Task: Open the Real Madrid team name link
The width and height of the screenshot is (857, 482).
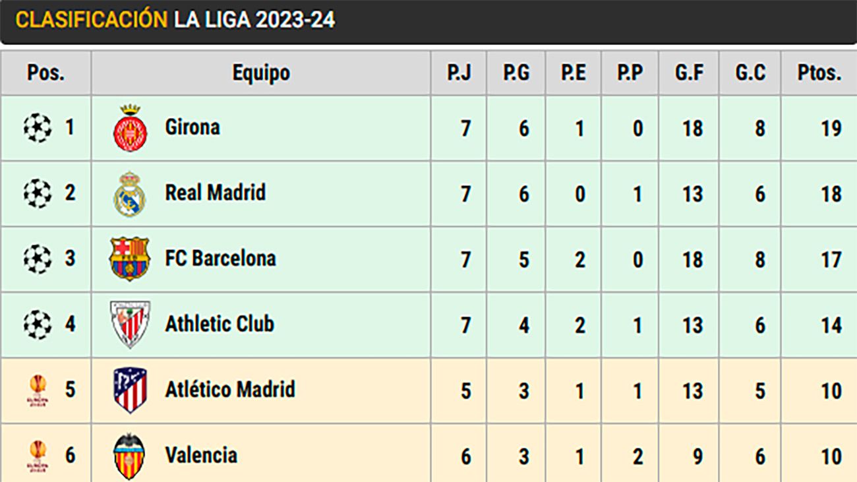Action: click(215, 193)
